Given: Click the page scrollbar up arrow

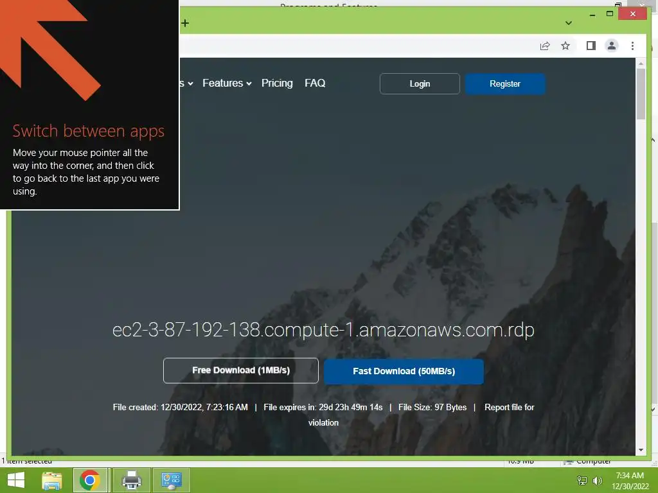Looking at the screenshot, I should tap(641, 64).
